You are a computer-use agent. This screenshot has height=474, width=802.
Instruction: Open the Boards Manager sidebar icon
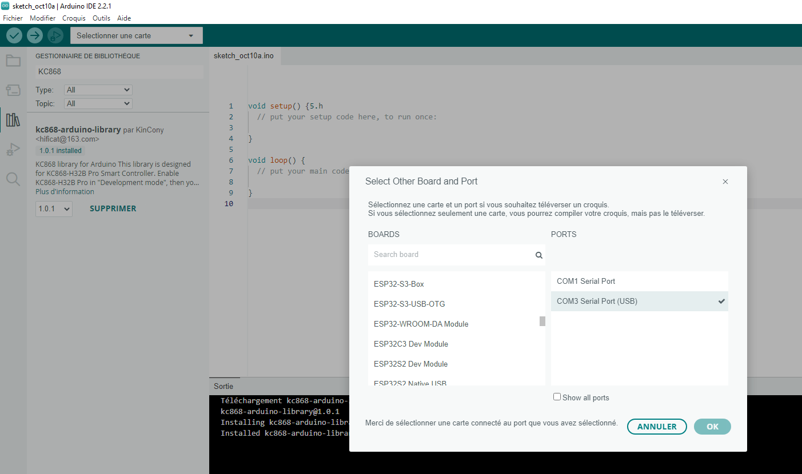pyautogui.click(x=13, y=90)
